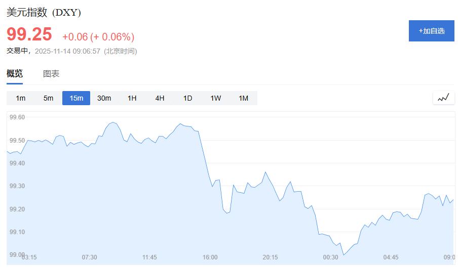Viewport: 458px width, 268px height.
Task: Click the 99.50 price axis label
Action: 17,140
